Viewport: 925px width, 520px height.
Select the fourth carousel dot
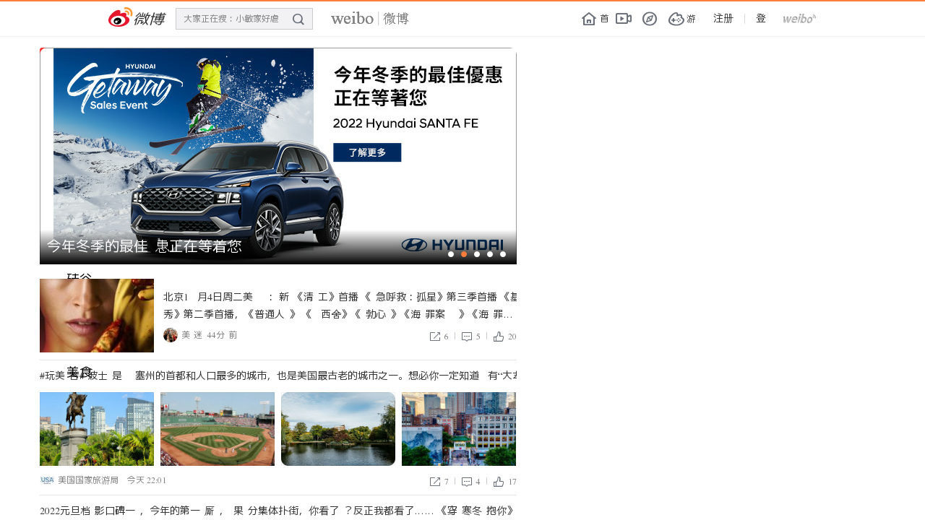coord(490,254)
